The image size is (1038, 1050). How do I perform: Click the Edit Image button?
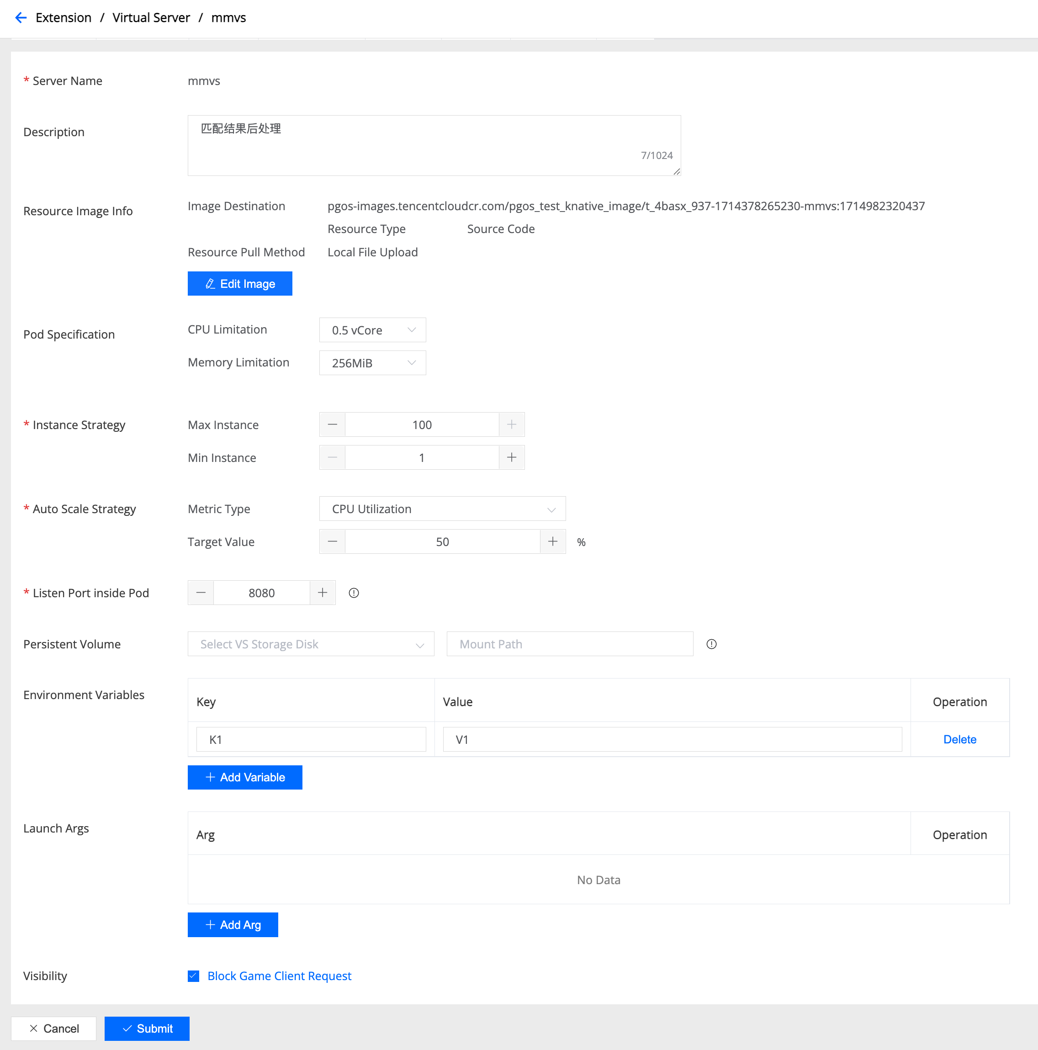240,284
